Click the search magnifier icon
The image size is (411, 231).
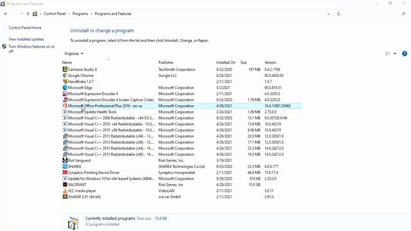[x=403, y=14]
